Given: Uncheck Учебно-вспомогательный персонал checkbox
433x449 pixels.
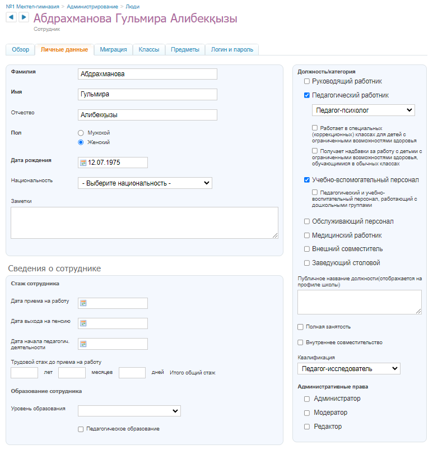Looking at the screenshot, I should click(307, 180).
